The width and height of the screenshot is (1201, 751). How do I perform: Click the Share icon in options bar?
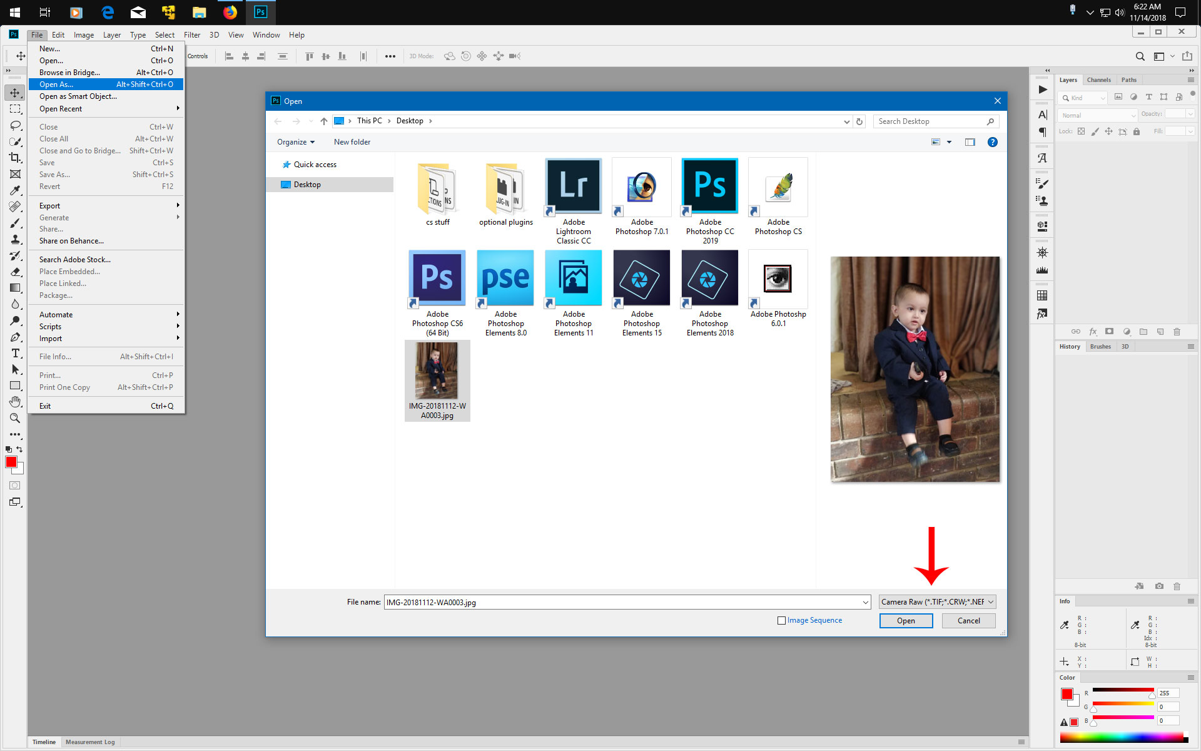click(1187, 56)
